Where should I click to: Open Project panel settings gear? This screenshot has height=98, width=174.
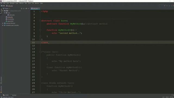(26, 8)
